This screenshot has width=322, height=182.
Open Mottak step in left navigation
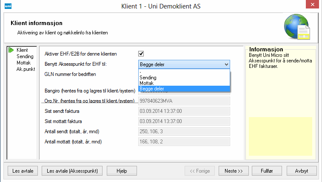click(24, 62)
